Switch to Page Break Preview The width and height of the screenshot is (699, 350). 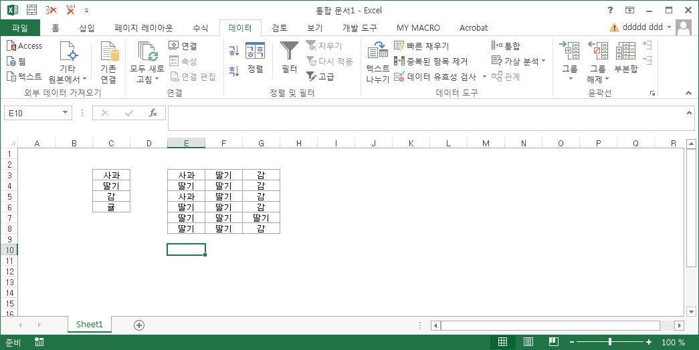pos(554,341)
